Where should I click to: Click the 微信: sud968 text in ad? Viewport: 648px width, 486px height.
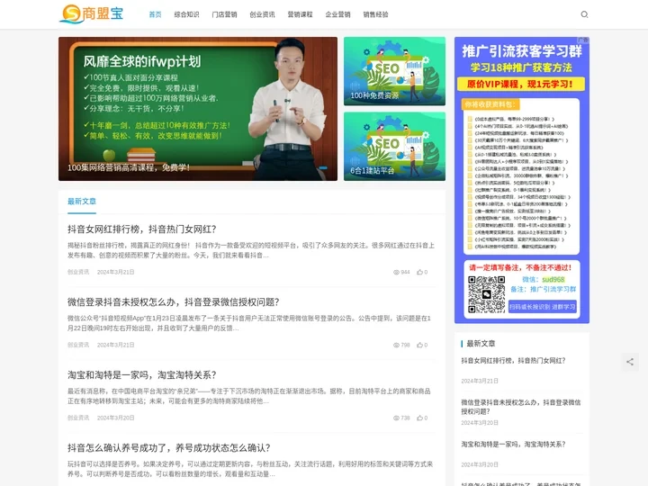pyautogui.click(x=544, y=279)
